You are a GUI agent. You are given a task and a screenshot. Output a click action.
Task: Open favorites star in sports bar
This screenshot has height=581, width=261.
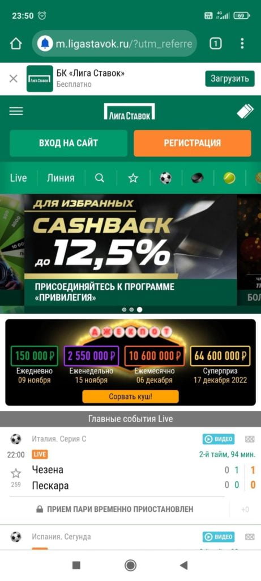tap(133, 178)
